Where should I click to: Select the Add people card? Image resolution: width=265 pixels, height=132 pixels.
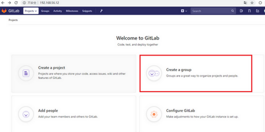(x=74, y=114)
